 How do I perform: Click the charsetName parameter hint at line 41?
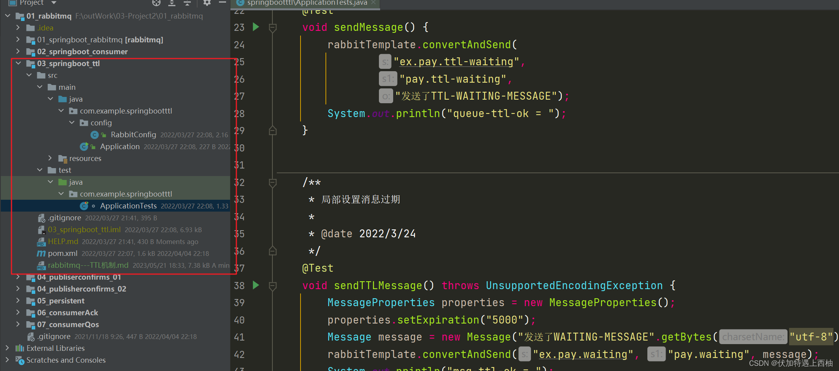pos(753,337)
